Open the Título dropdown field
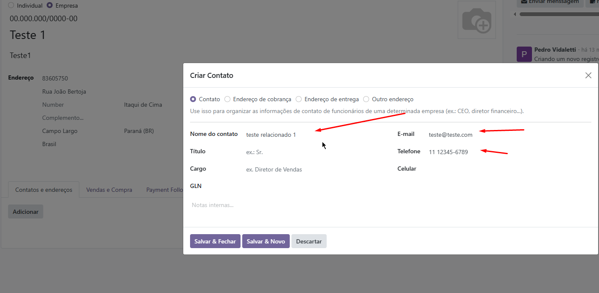The width and height of the screenshot is (599, 293). [x=315, y=152]
